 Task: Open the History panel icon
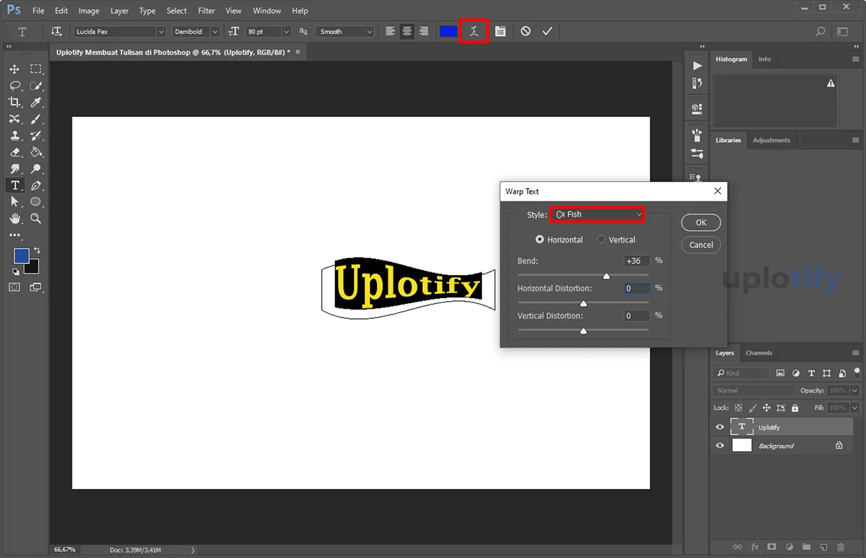click(697, 83)
